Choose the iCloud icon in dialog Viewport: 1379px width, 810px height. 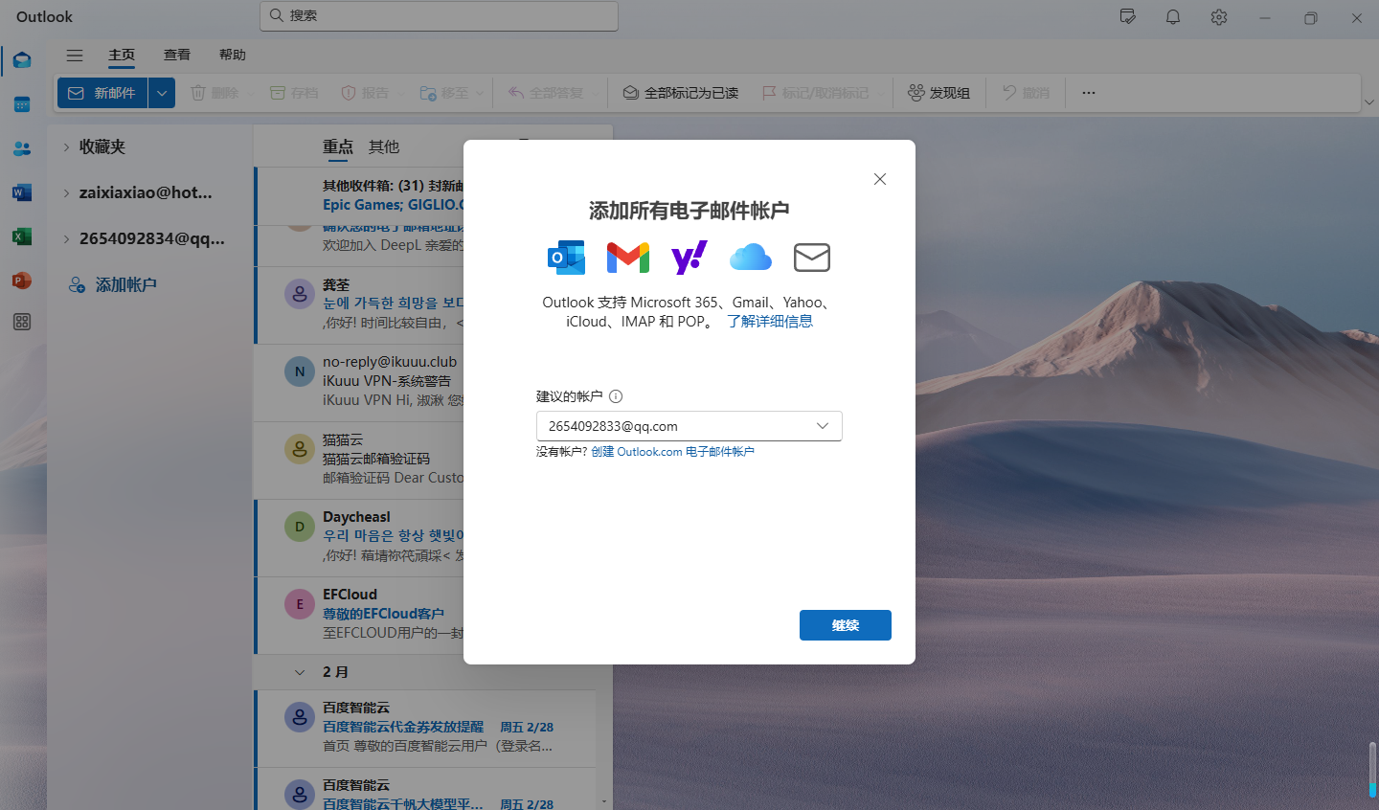coord(751,257)
